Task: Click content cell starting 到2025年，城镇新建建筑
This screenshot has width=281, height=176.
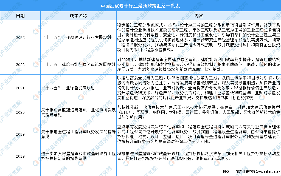Action: (x=199, y=64)
